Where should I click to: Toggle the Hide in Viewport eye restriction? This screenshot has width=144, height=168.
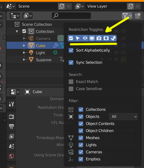coord(85,38)
